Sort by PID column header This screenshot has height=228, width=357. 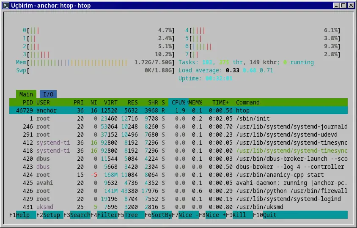(x=28, y=102)
